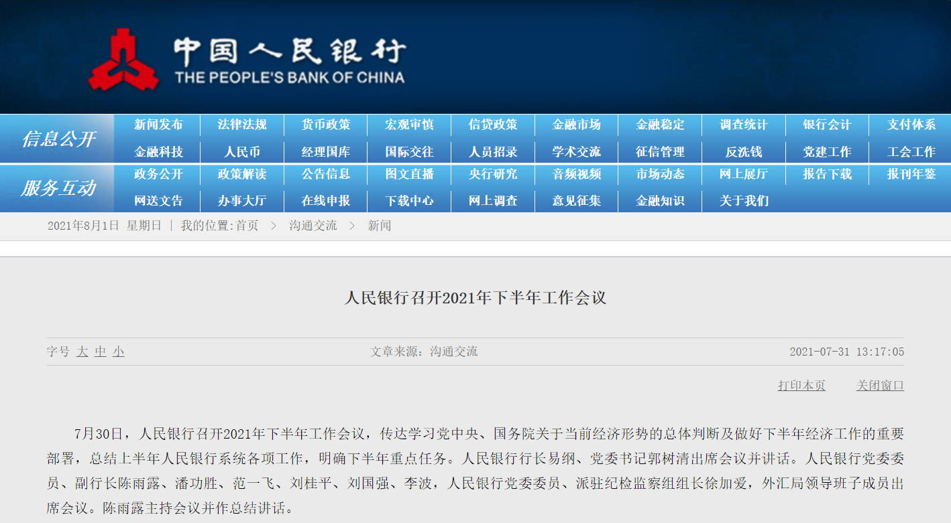Open 报告下载 menu item
Screen dimensions: 951x523
(x=828, y=174)
